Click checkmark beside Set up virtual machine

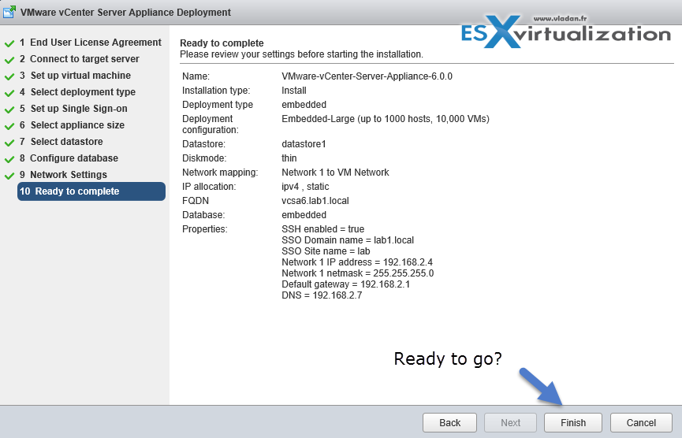tap(9, 76)
